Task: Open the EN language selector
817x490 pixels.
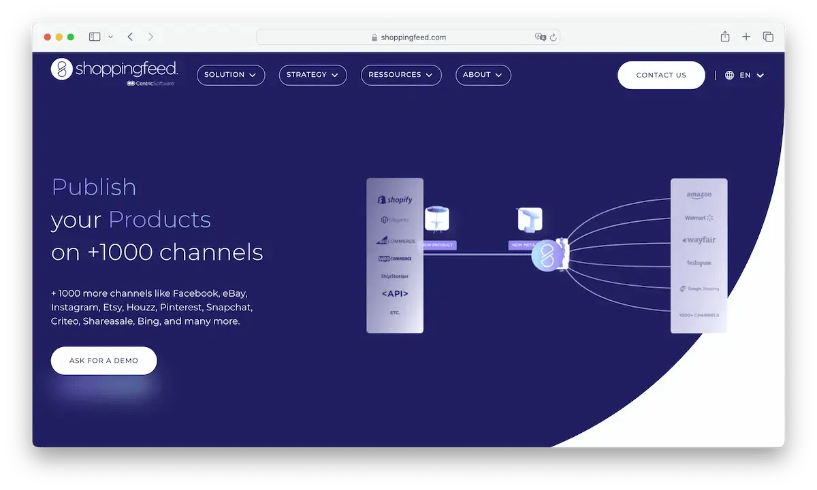Action: 745,76
